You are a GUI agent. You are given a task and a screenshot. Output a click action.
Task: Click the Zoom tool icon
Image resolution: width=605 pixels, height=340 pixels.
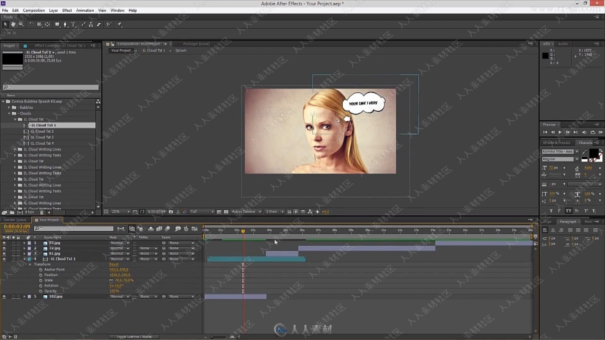point(21,24)
